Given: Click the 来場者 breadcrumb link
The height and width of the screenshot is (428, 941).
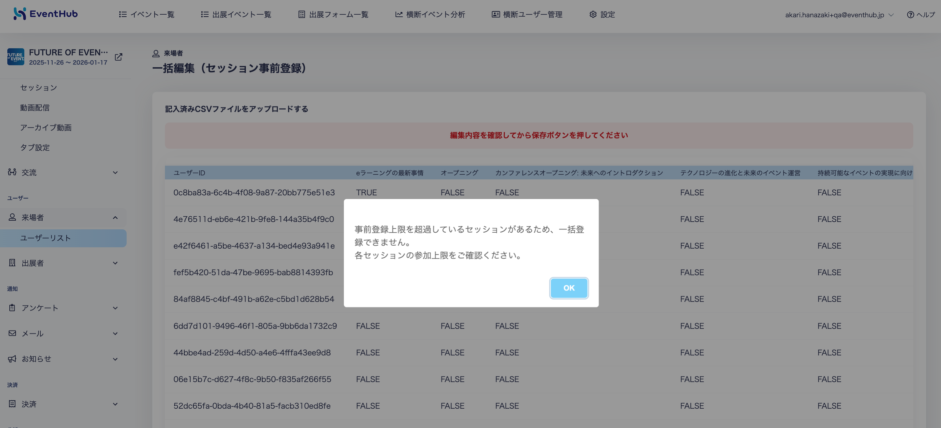Looking at the screenshot, I should coord(173,53).
